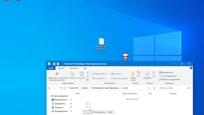Refresh the mods folder view
The width and height of the screenshot is (204, 115).
point(154,88)
